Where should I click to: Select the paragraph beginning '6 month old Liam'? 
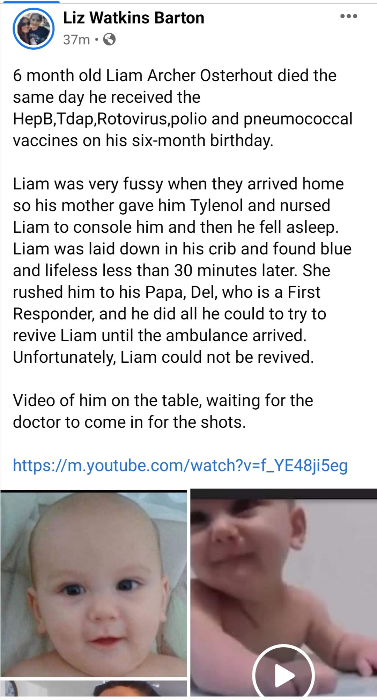pyautogui.click(x=183, y=108)
